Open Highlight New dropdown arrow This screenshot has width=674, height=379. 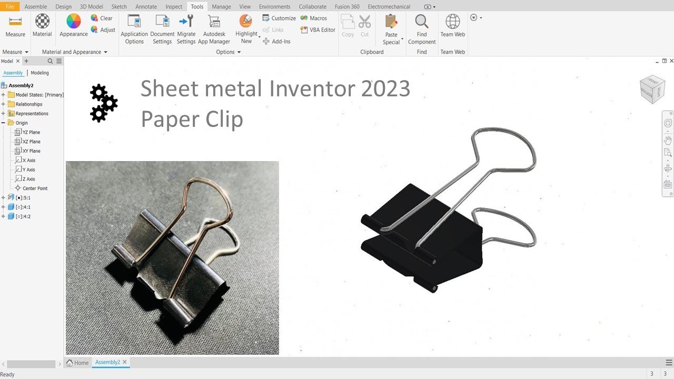point(259,37)
